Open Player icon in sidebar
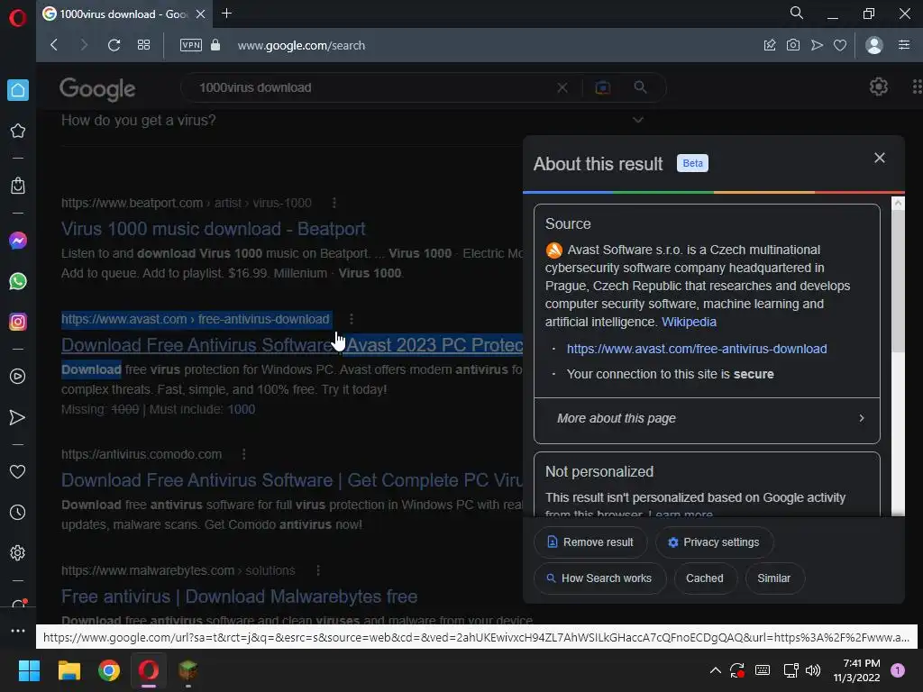This screenshot has height=692, width=923. [18, 377]
